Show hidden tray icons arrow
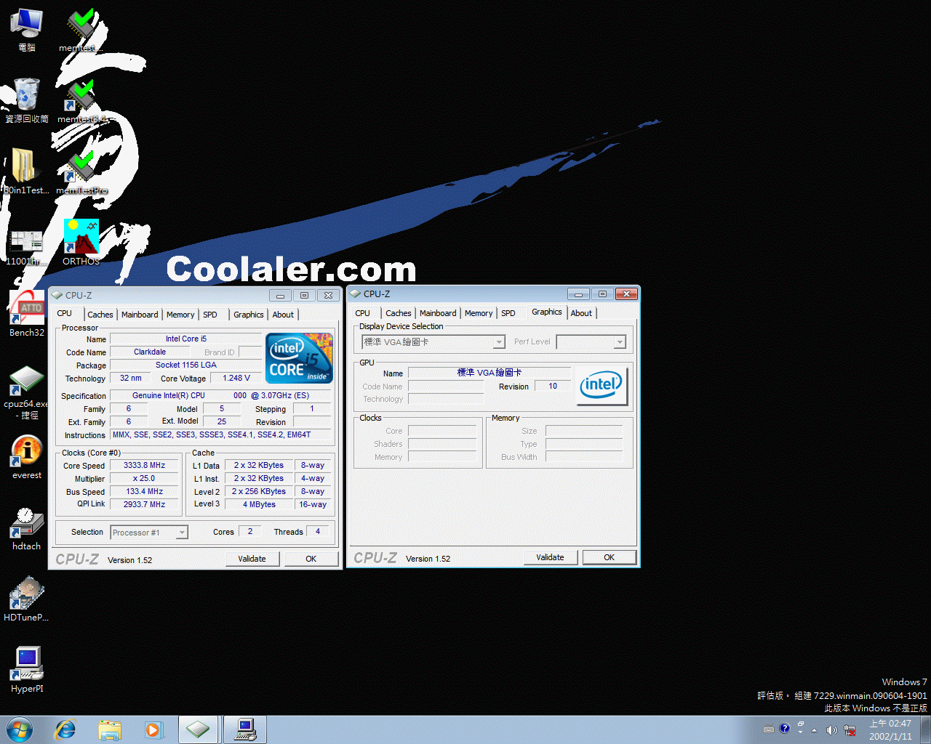 (x=814, y=729)
